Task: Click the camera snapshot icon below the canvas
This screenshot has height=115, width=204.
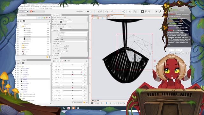Action: tap(93, 101)
